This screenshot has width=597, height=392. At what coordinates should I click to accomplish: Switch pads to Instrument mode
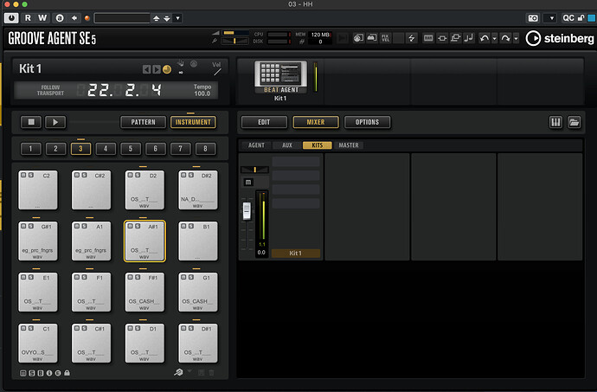pyautogui.click(x=193, y=122)
